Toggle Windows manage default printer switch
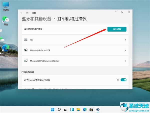The image size is (150, 113). [123, 80]
